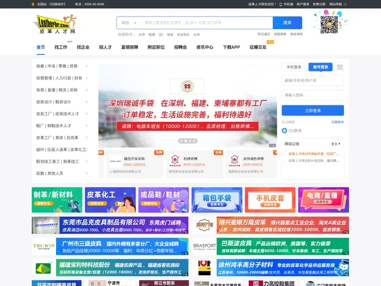
Task: Click 免费注册 in top bar
Action: [319, 4]
